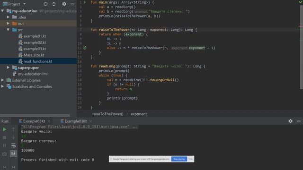Select read_functions.kt file
Viewport: 303px width, 170px height.
coord(38,61)
